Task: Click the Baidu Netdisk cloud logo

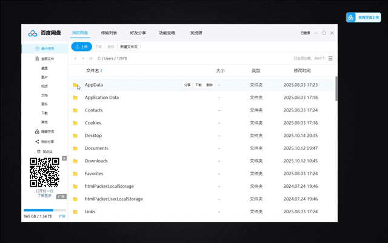Action: click(32, 33)
